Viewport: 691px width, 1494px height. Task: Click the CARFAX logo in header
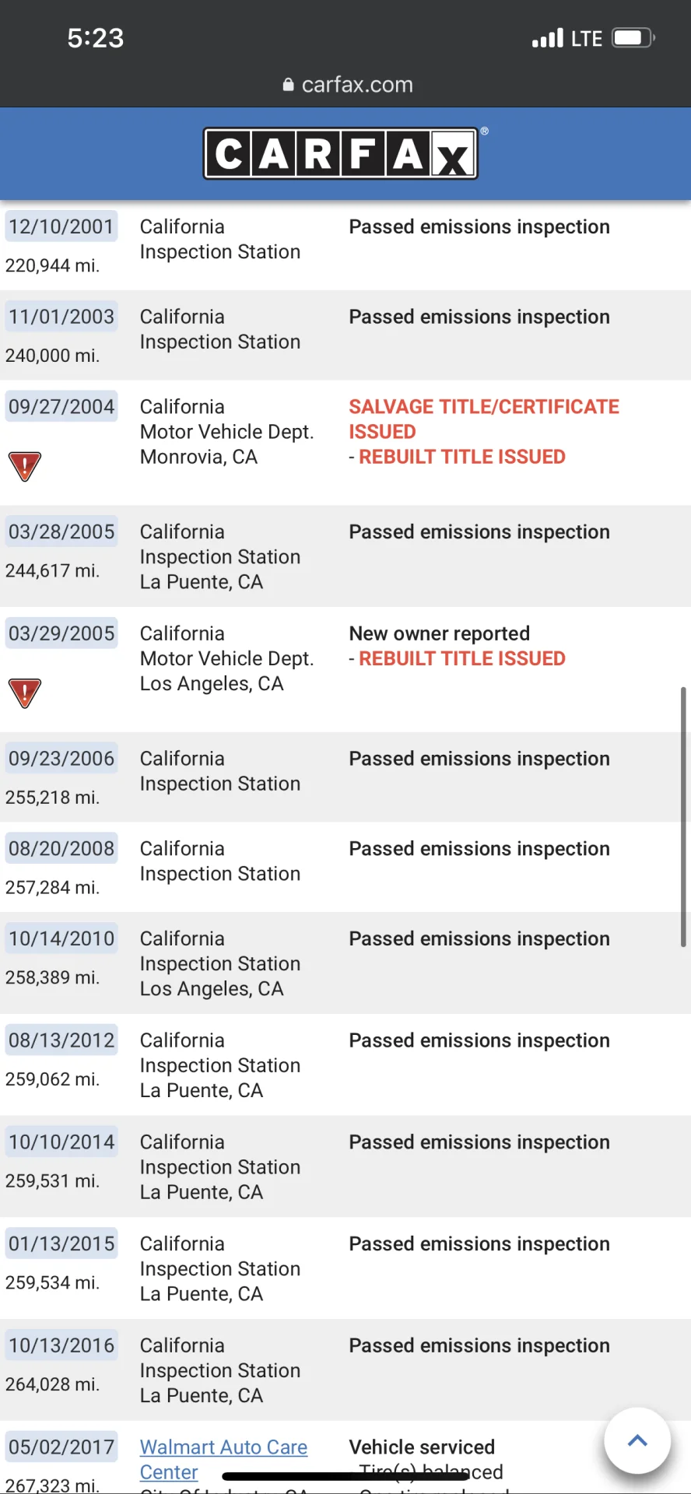point(341,153)
